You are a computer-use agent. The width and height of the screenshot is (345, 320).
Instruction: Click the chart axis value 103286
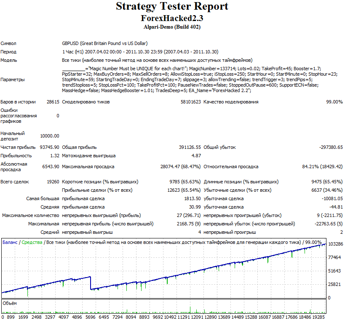point(336,244)
